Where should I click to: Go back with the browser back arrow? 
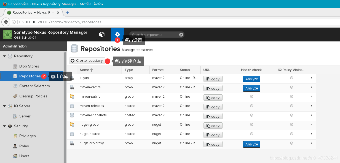coord(6,22)
